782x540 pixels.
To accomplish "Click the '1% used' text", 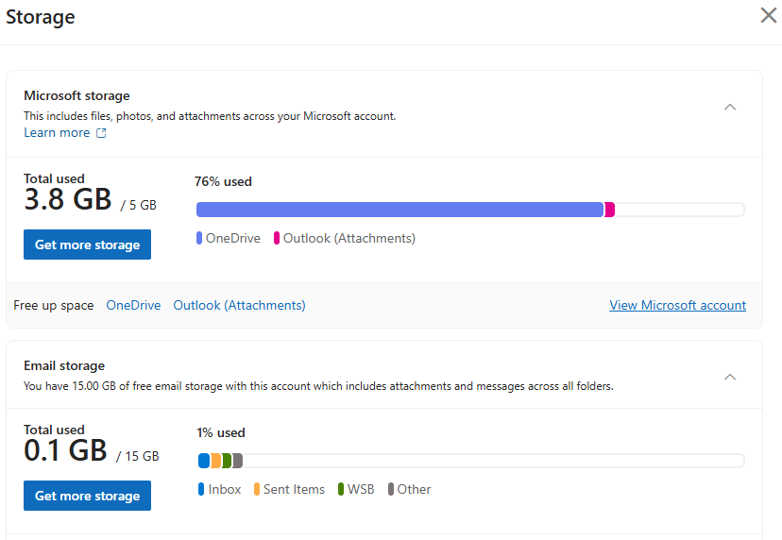I will pyautogui.click(x=220, y=432).
